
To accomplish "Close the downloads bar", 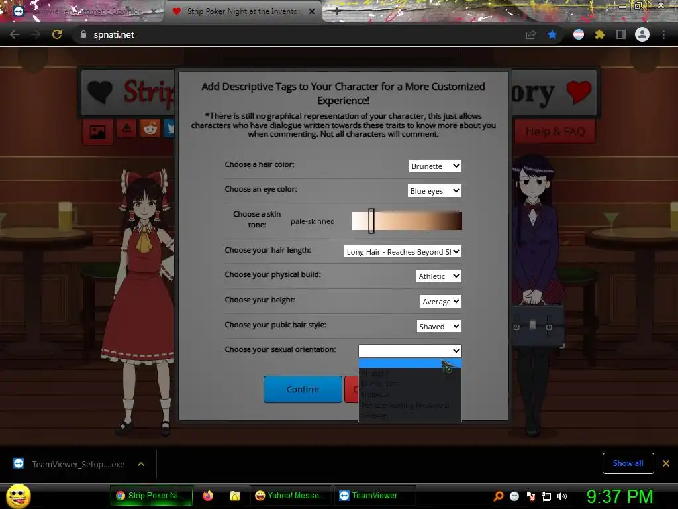I will [x=666, y=463].
